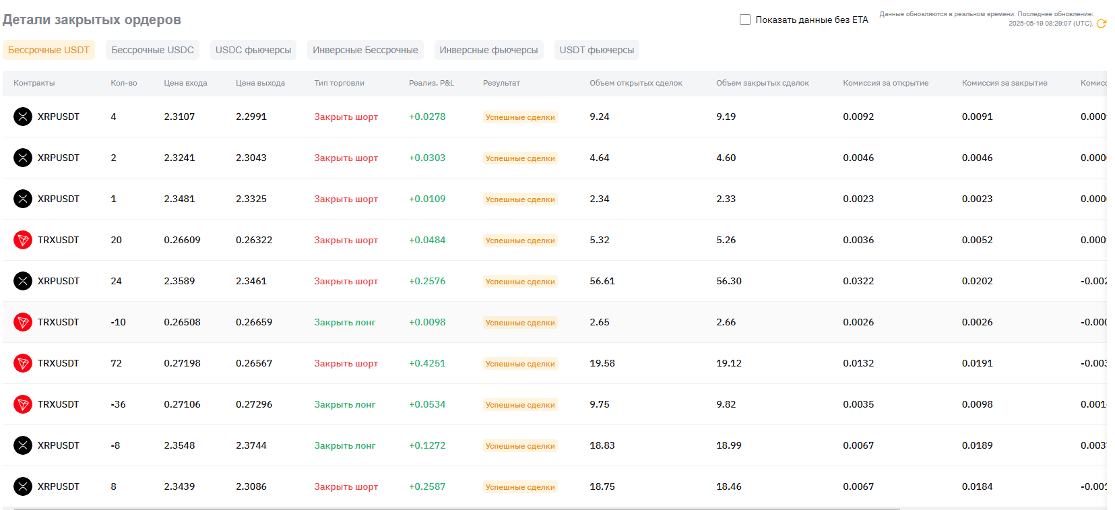This screenshot has width=1115, height=510.
Task: Select the 'USDT фьючерсы' tab
Action: 597,50
